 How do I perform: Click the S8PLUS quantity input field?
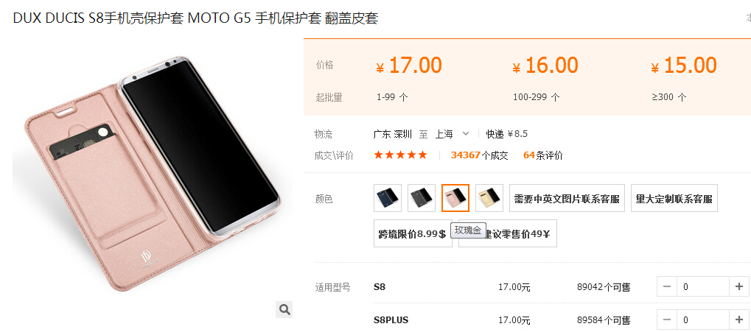click(702, 319)
